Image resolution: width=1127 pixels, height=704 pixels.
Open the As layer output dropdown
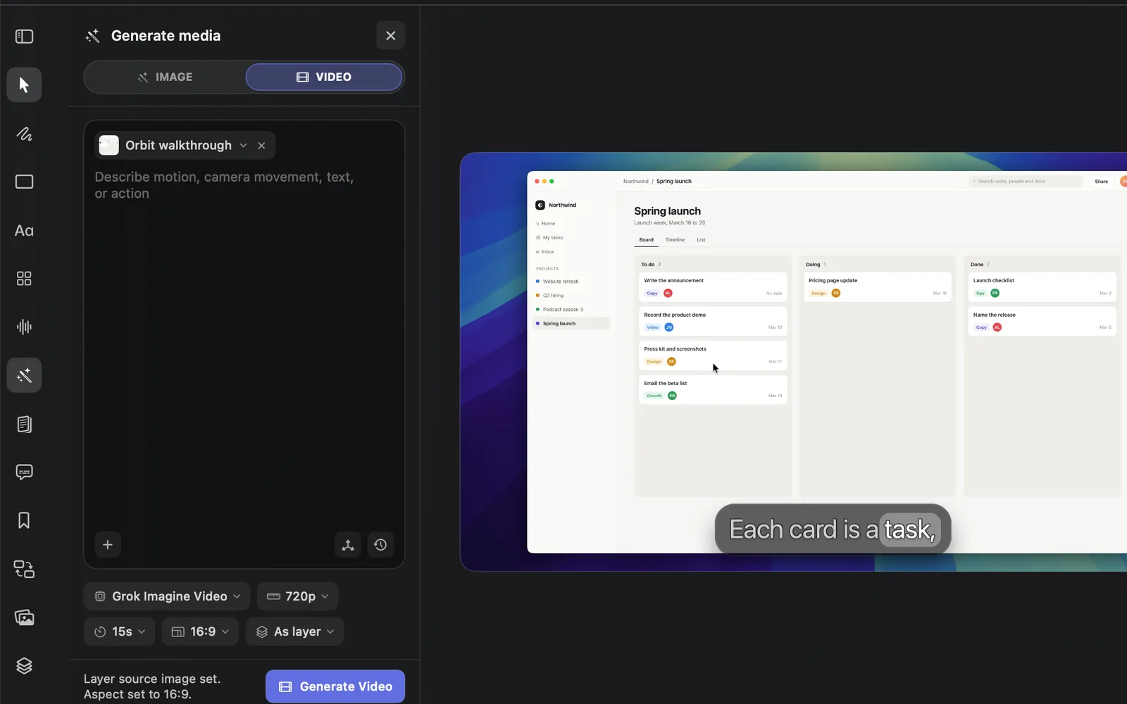[x=294, y=631]
